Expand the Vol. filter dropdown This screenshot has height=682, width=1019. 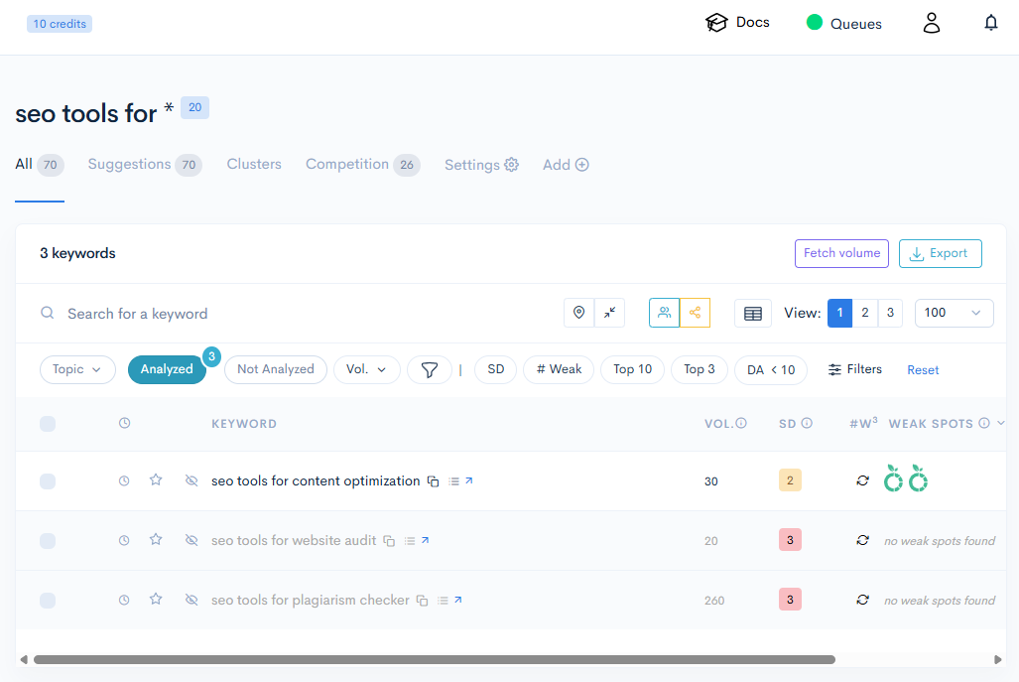[366, 369]
